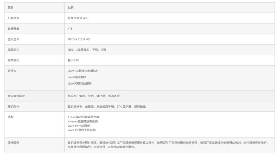Select the 数据硬盘 row label

[14, 28]
